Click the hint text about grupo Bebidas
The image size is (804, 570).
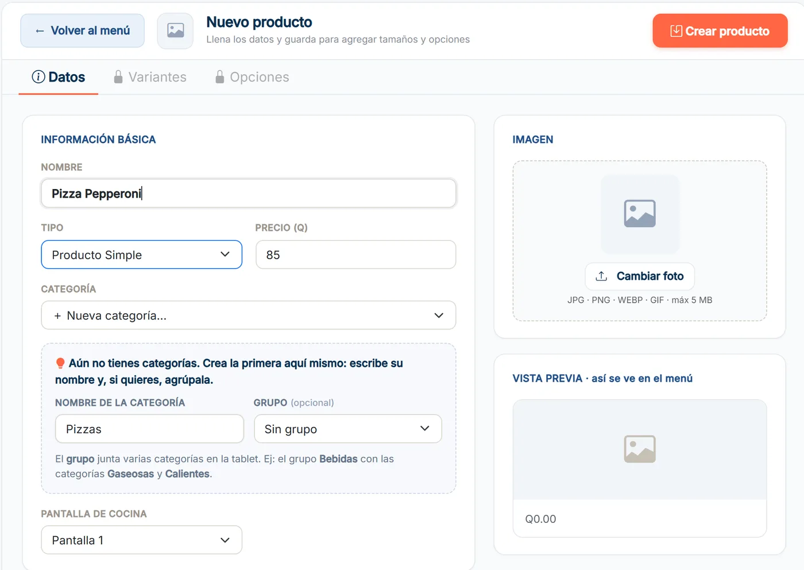point(225,466)
